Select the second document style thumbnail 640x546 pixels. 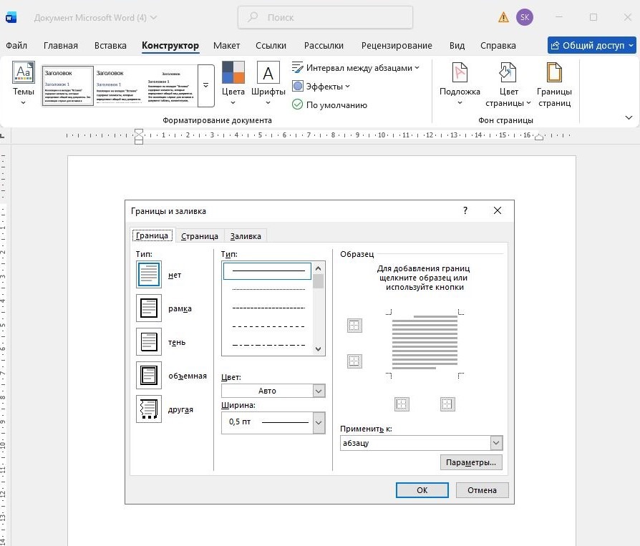click(119, 86)
